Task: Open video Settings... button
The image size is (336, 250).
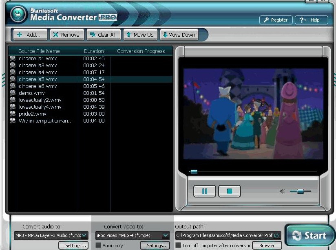Action: [x=155, y=245]
